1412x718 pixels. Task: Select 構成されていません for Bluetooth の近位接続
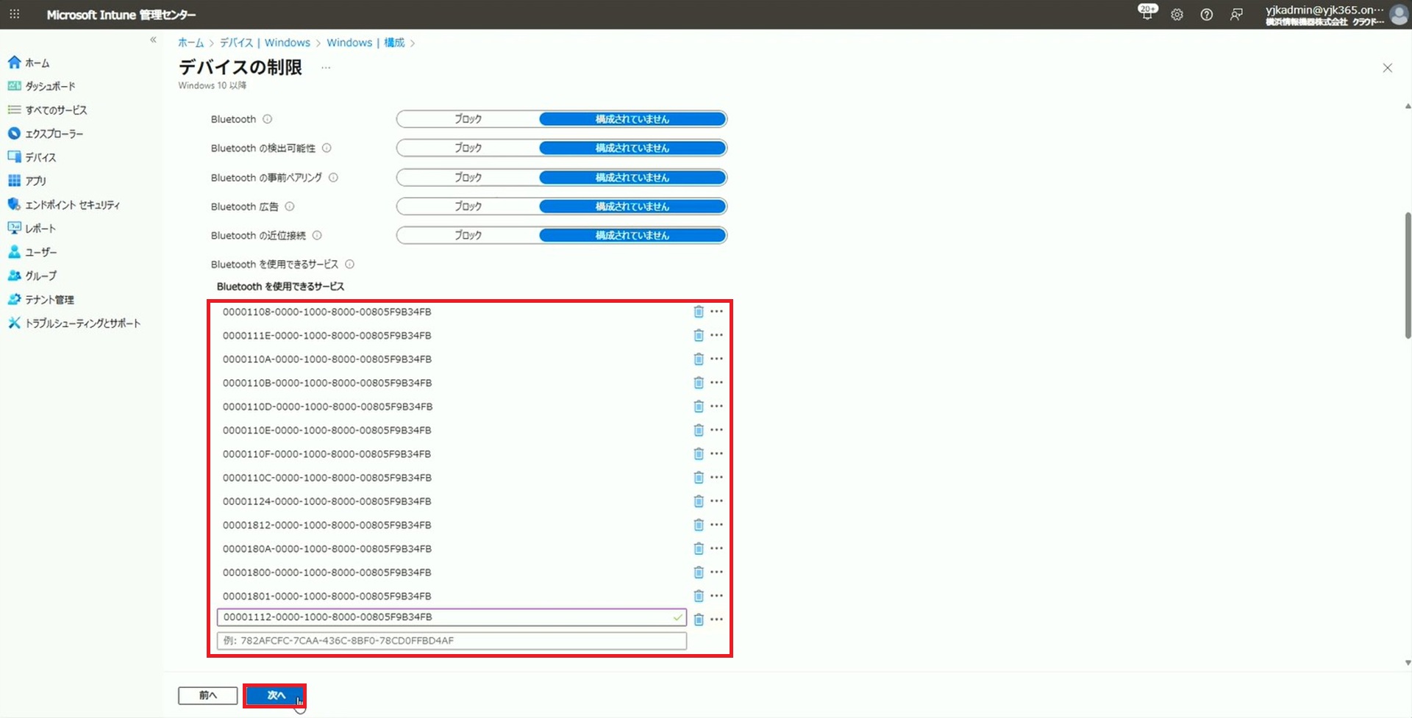click(632, 235)
